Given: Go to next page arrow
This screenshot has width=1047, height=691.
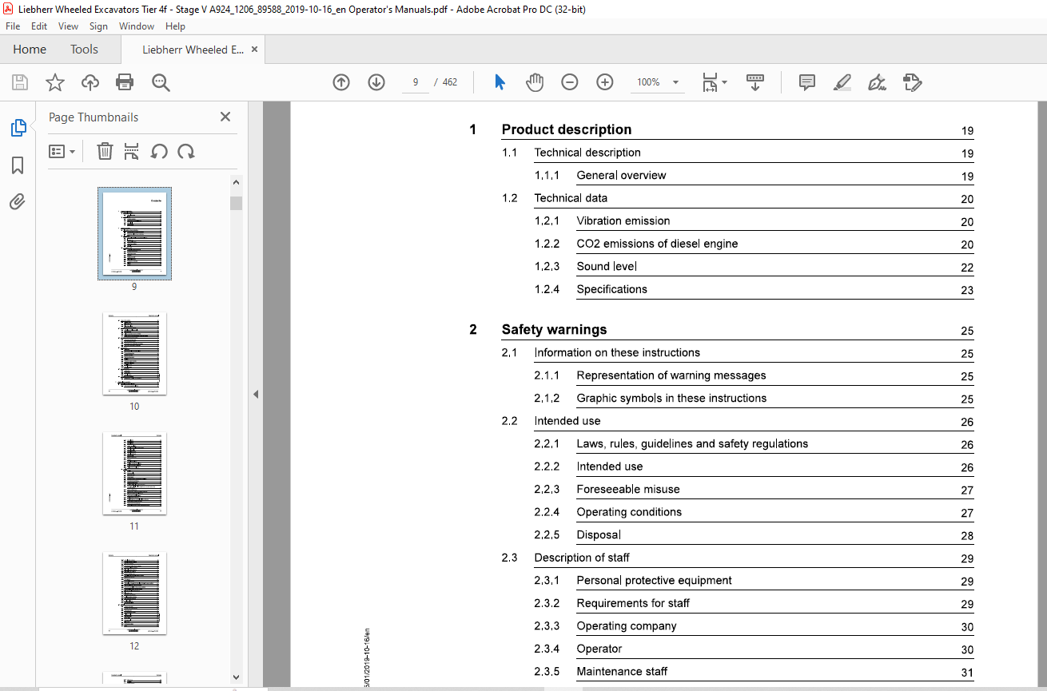Looking at the screenshot, I should 376,82.
